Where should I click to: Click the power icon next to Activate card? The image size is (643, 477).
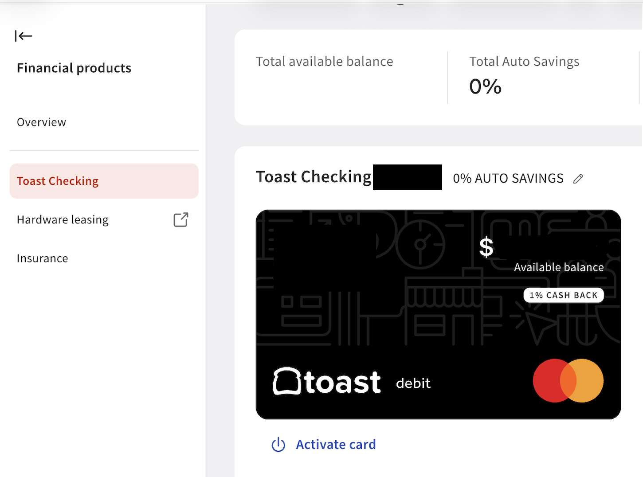278,445
